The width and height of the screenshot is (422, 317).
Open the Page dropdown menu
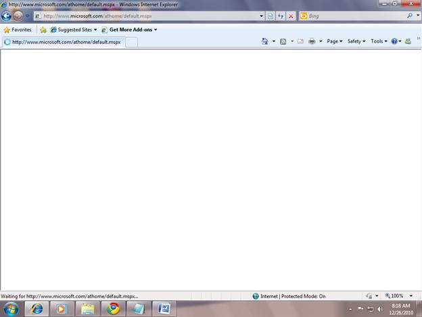(x=334, y=41)
